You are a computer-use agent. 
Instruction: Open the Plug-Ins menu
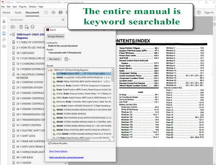[23, 6]
